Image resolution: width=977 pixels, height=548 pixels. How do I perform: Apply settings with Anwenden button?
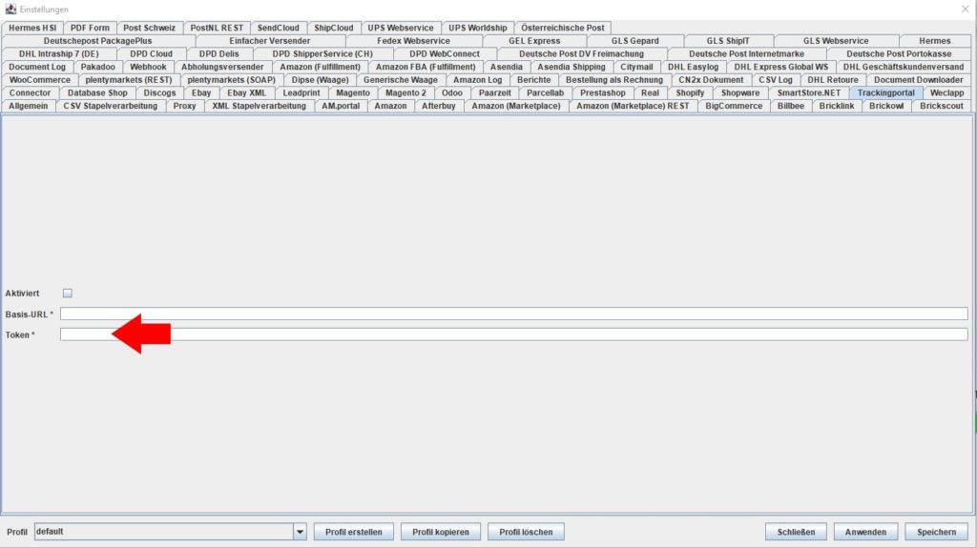coord(865,532)
